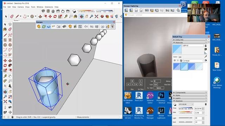Image resolution: width=225 pixels, height=126 pixels.
Task: Click the material name input field
Action: tap(193, 45)
